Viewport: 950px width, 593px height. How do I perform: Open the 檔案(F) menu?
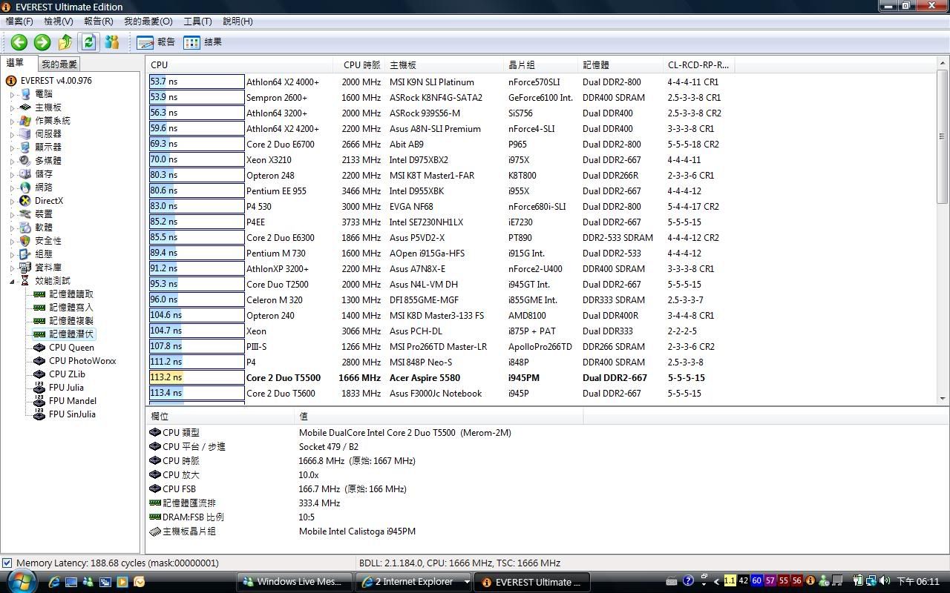pos(19,21)
